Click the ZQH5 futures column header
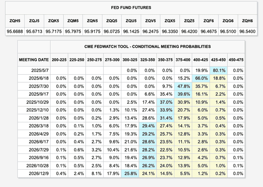Screen dimensions: 263x187 [15, 21]
